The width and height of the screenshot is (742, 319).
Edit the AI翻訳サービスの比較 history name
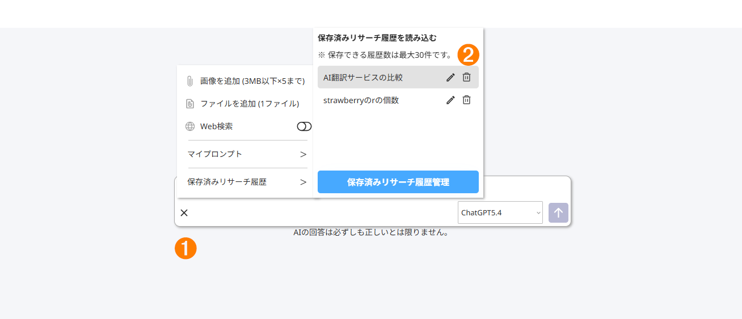tap(450, 77)
